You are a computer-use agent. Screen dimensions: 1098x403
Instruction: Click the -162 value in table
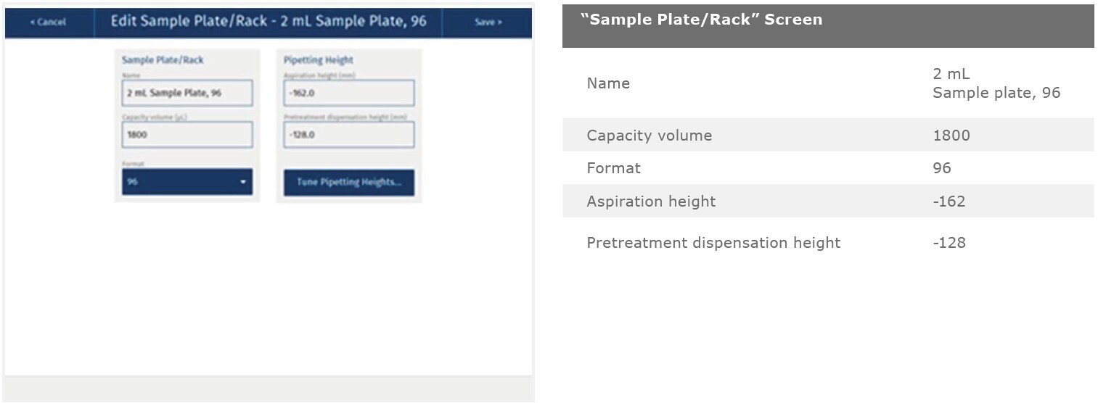click(x=949, y=201)
